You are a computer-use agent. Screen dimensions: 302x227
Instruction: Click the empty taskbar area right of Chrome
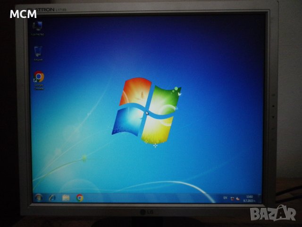151,198
